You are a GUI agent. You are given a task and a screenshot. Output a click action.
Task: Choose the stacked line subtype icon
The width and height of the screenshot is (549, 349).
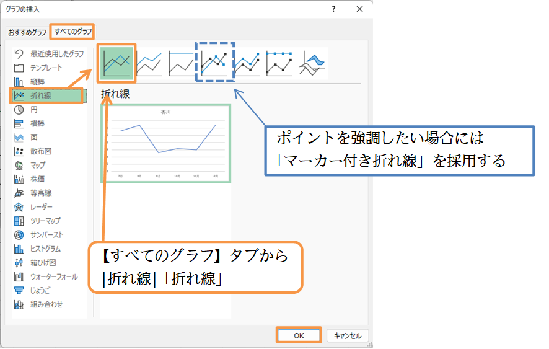coord(149,64)
